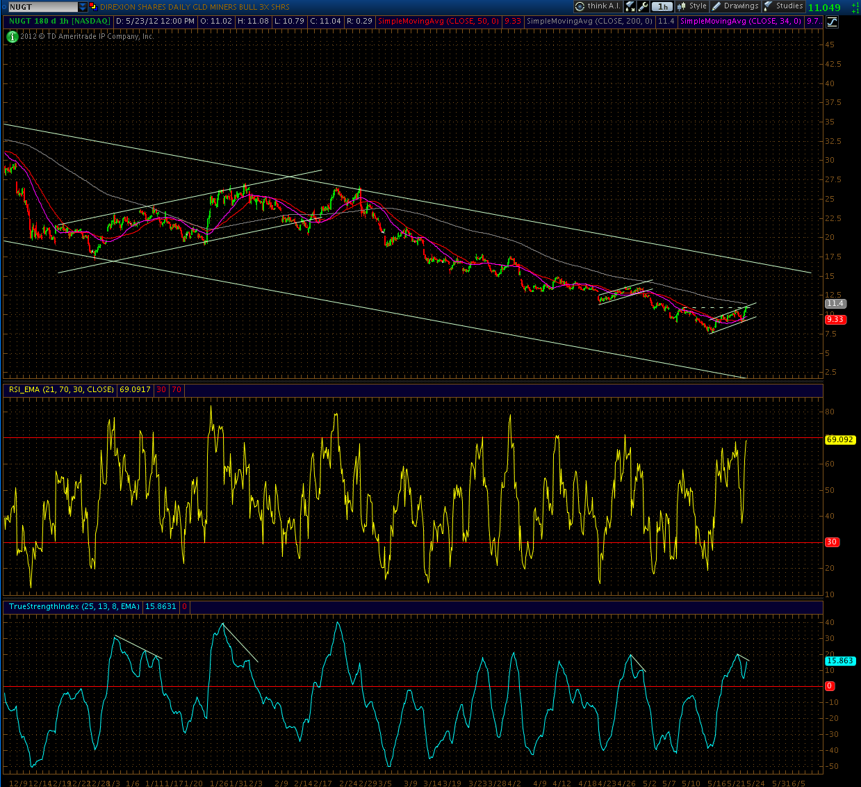Image resolution: width=861 pixels, height=787 pixels.
Task: Click the NUGT 180 d 1h [NASDAQ] label
Action: coord(58,22)
